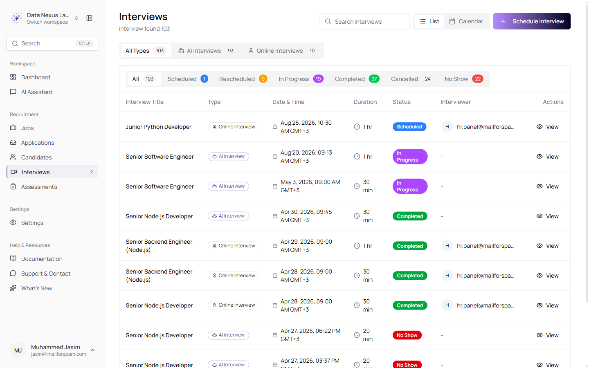Image resolution: width=589 pixels, height=368 pixels.
Task: Open Settings gear page
Action: pos(52,223)
